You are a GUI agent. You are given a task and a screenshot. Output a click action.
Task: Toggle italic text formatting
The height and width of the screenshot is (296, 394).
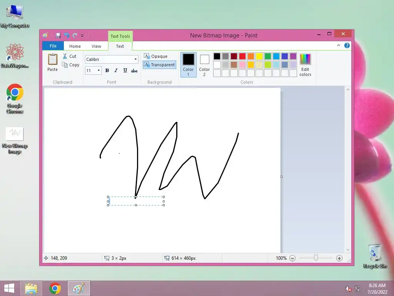tap(116, 71)
